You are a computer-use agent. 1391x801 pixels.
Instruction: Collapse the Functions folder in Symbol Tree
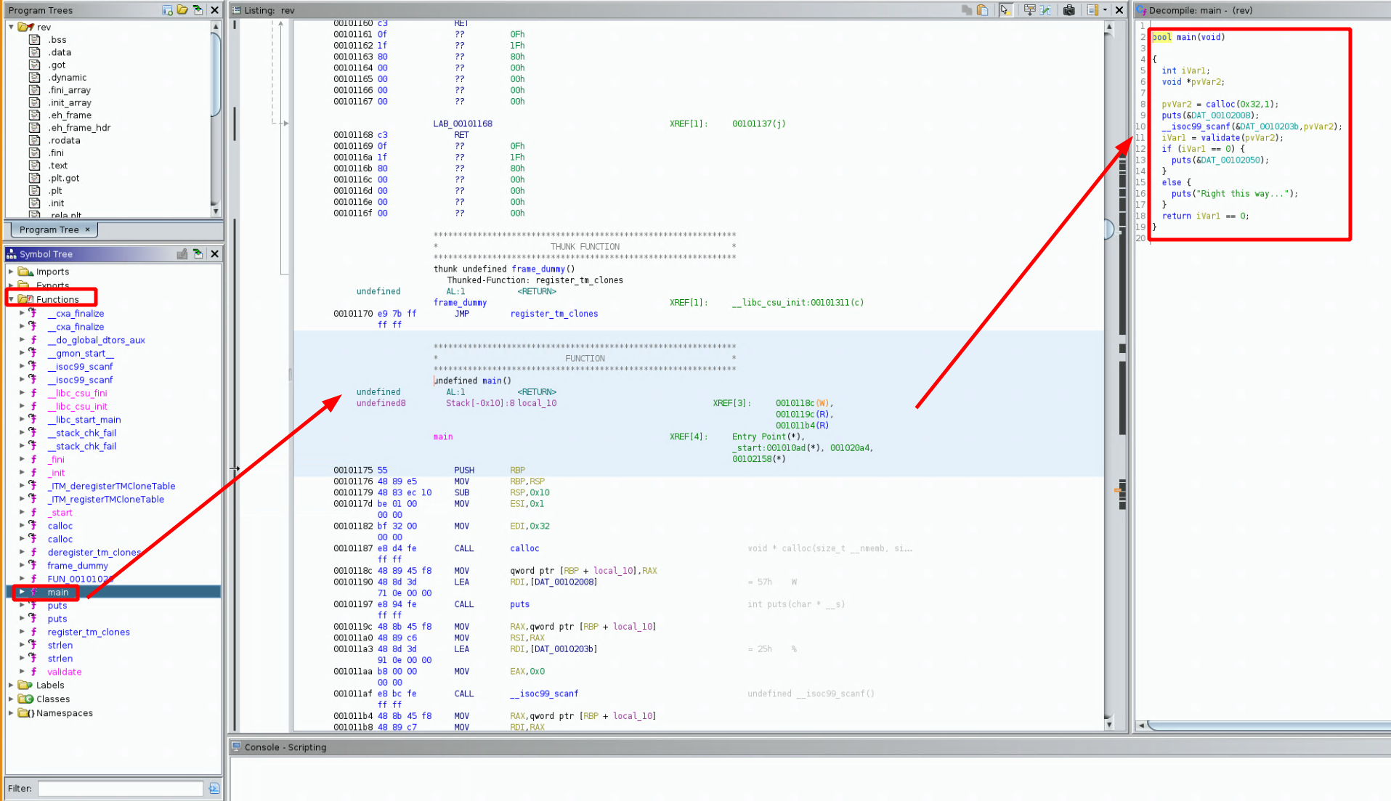(x=12, y=299)
